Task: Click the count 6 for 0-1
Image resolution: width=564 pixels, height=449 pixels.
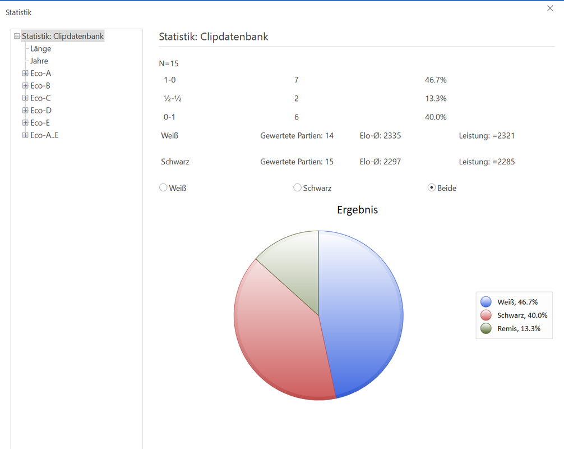Action: pos(297,117)
